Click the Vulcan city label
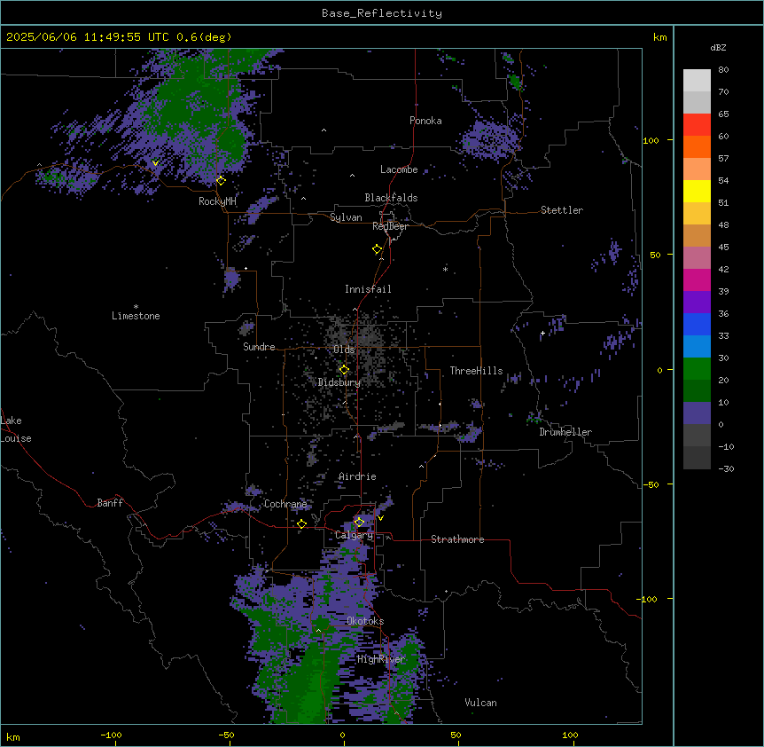The image size is (764, 747). point(481,703)
